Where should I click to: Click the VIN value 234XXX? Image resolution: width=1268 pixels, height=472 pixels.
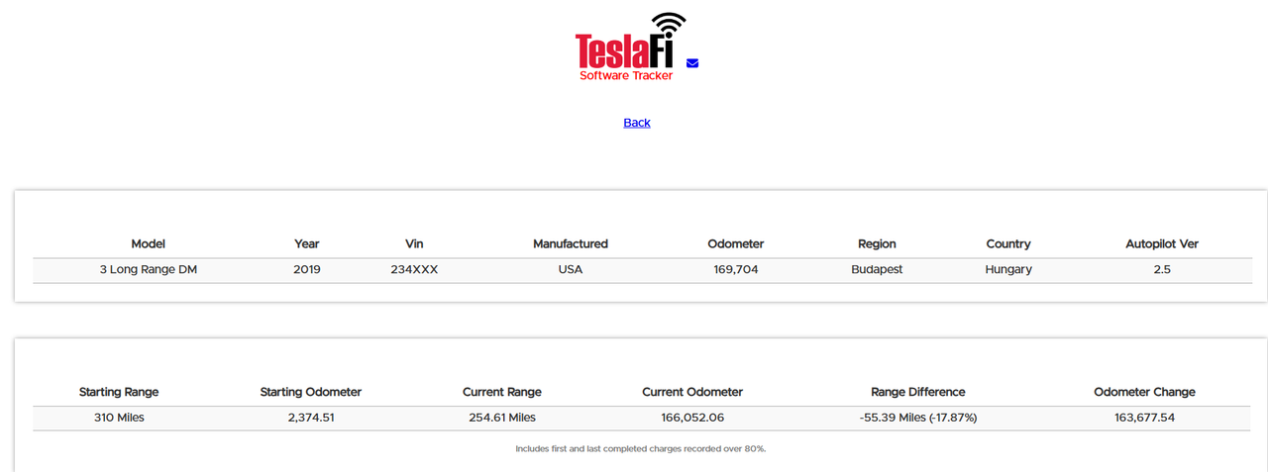click(x=414, y=269)
